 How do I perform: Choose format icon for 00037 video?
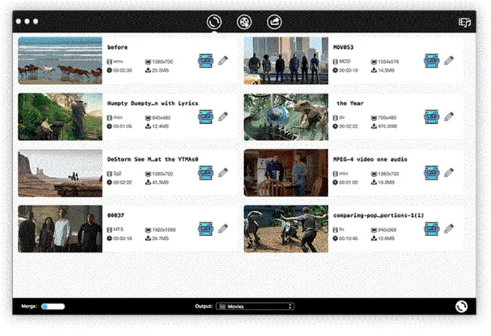[206, 229]
